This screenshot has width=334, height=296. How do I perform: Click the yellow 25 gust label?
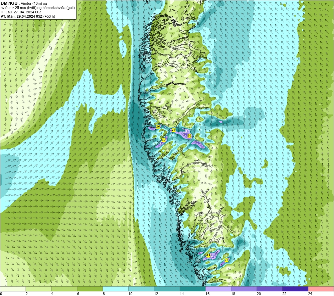(x=174, y=130)
